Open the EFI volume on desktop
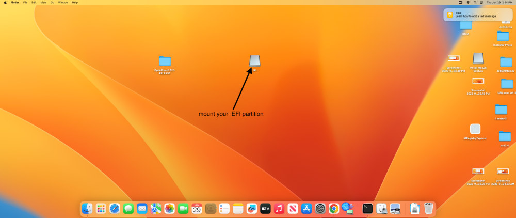 point(255,61)
